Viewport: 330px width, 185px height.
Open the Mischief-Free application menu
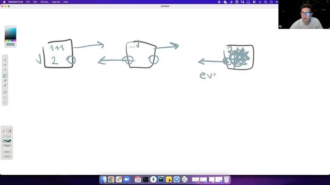[x=15, y=2]
